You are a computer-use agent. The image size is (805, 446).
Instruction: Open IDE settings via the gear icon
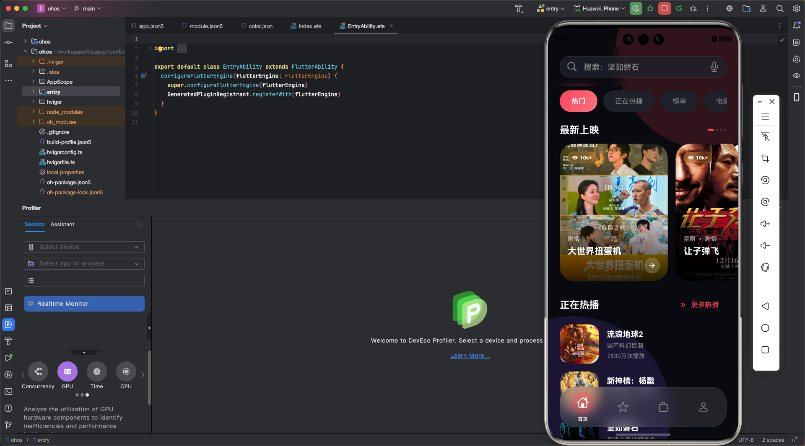pos(796,8)
